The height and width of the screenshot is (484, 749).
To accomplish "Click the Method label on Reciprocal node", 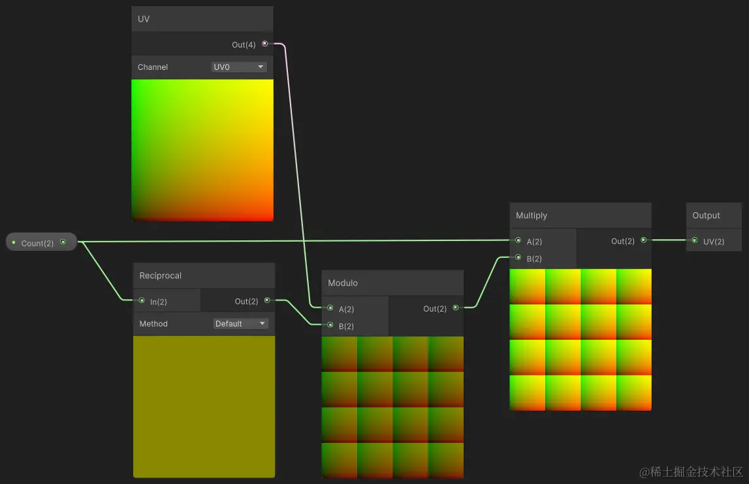I will (x=153, y=323).
